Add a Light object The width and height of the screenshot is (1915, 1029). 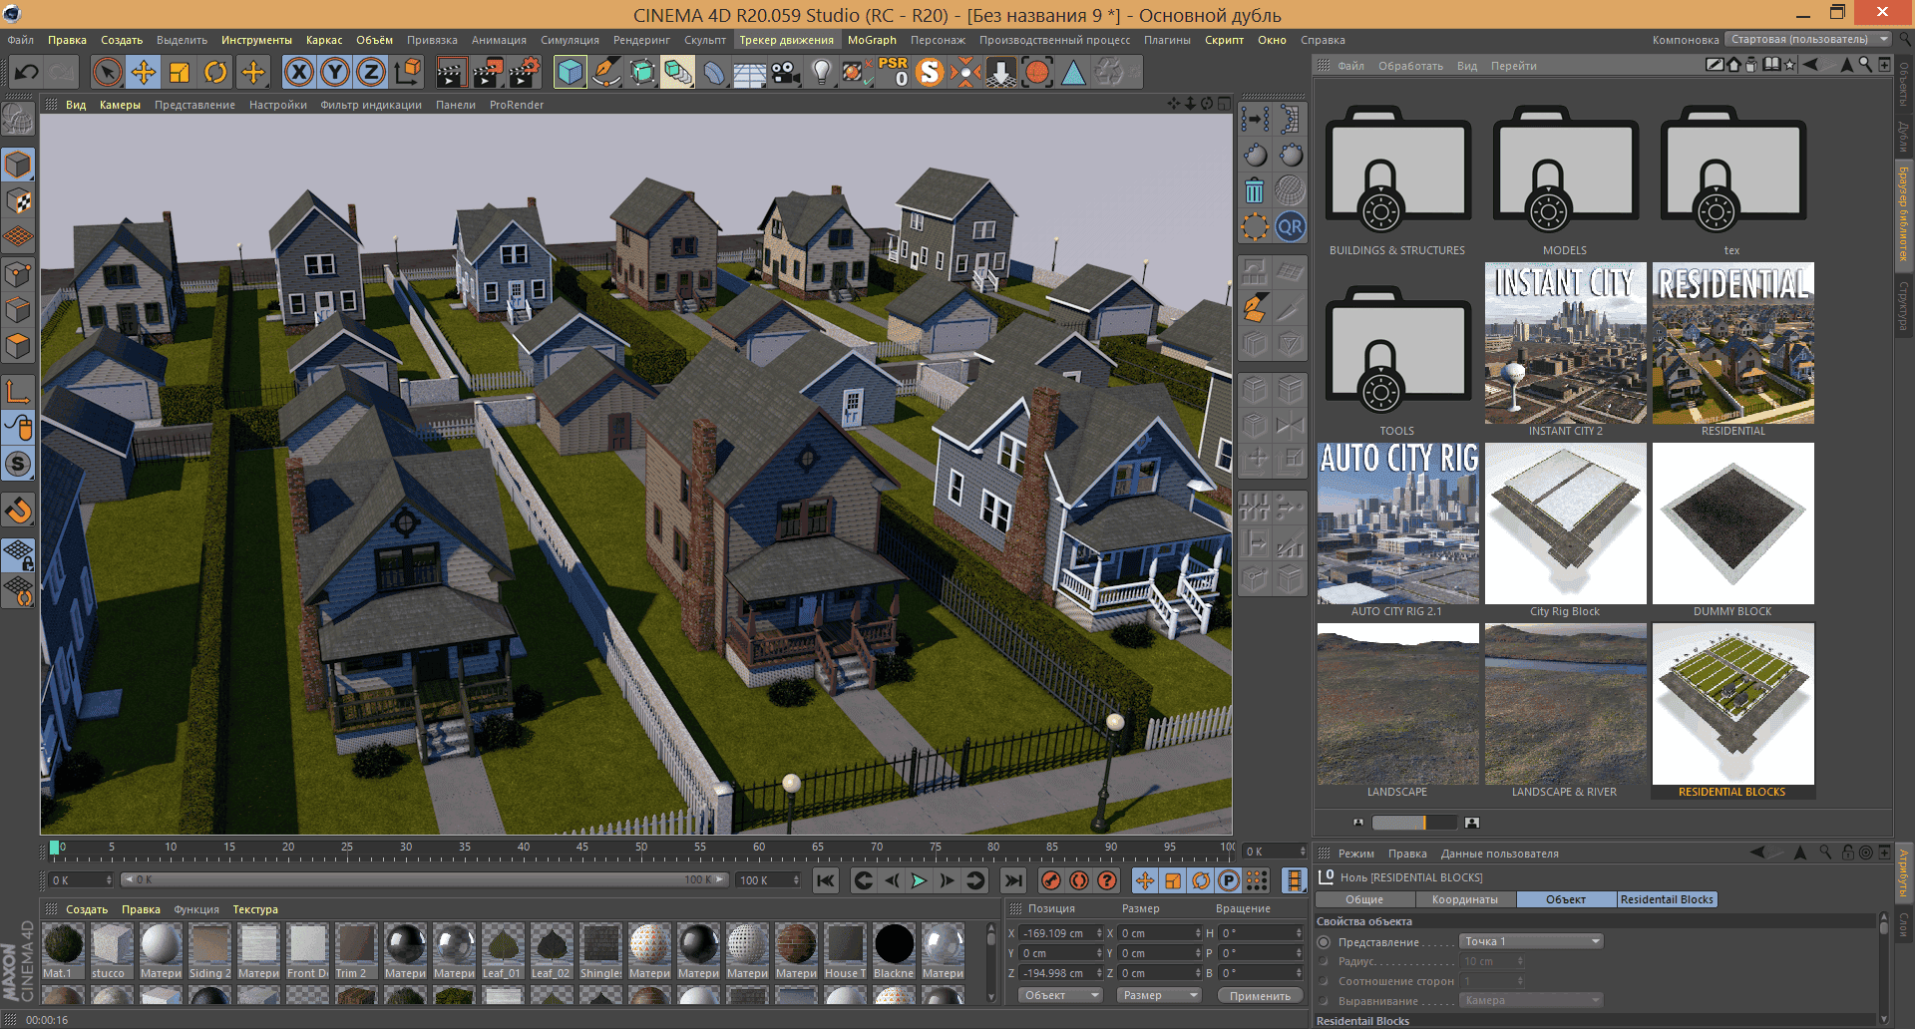[x=822, y=72]
